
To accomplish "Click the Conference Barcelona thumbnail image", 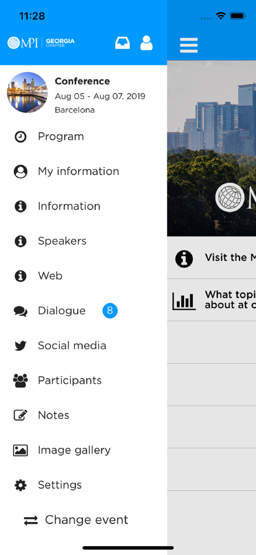I will click(27, 92).
